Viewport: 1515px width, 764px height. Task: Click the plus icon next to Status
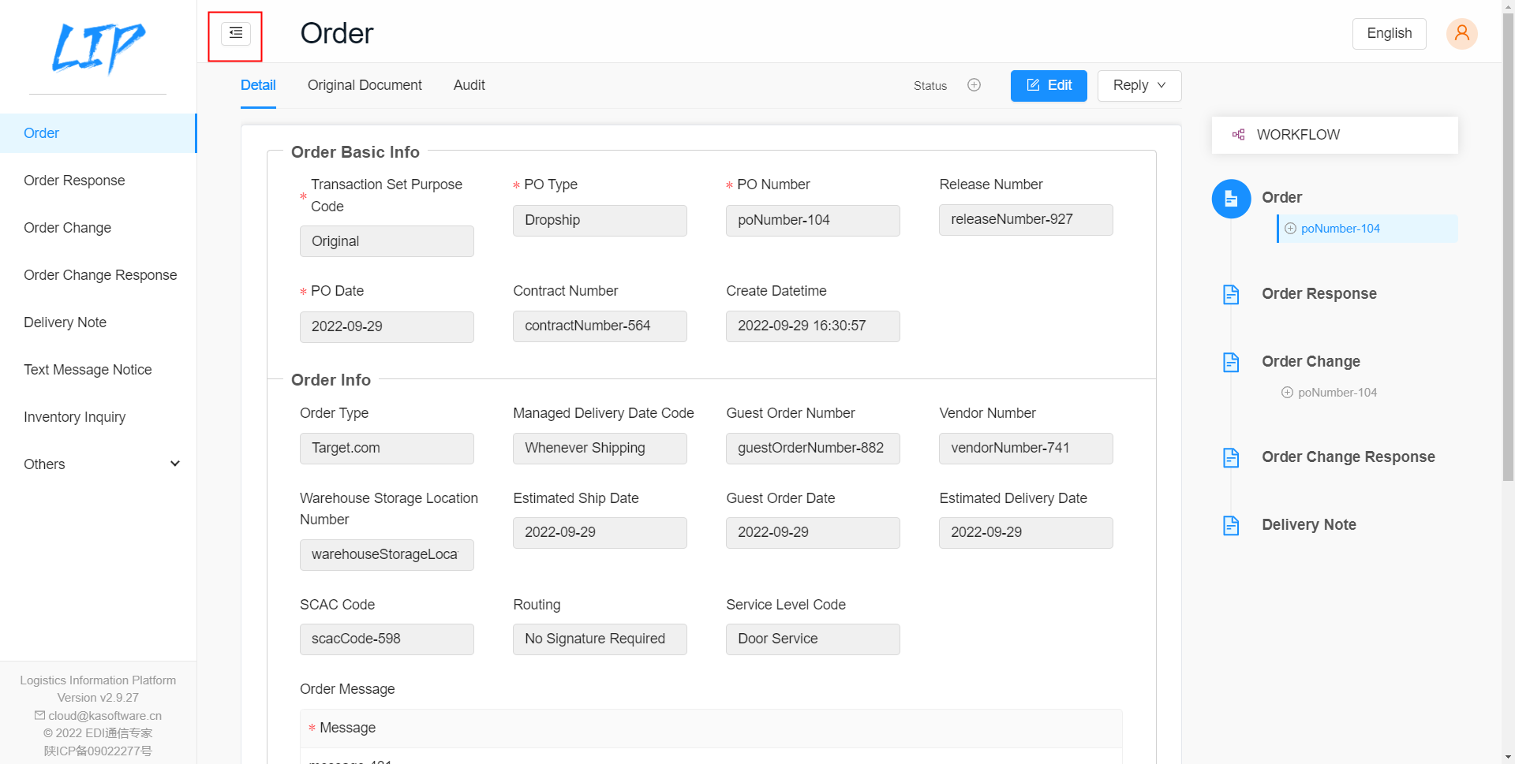point(974,85)
